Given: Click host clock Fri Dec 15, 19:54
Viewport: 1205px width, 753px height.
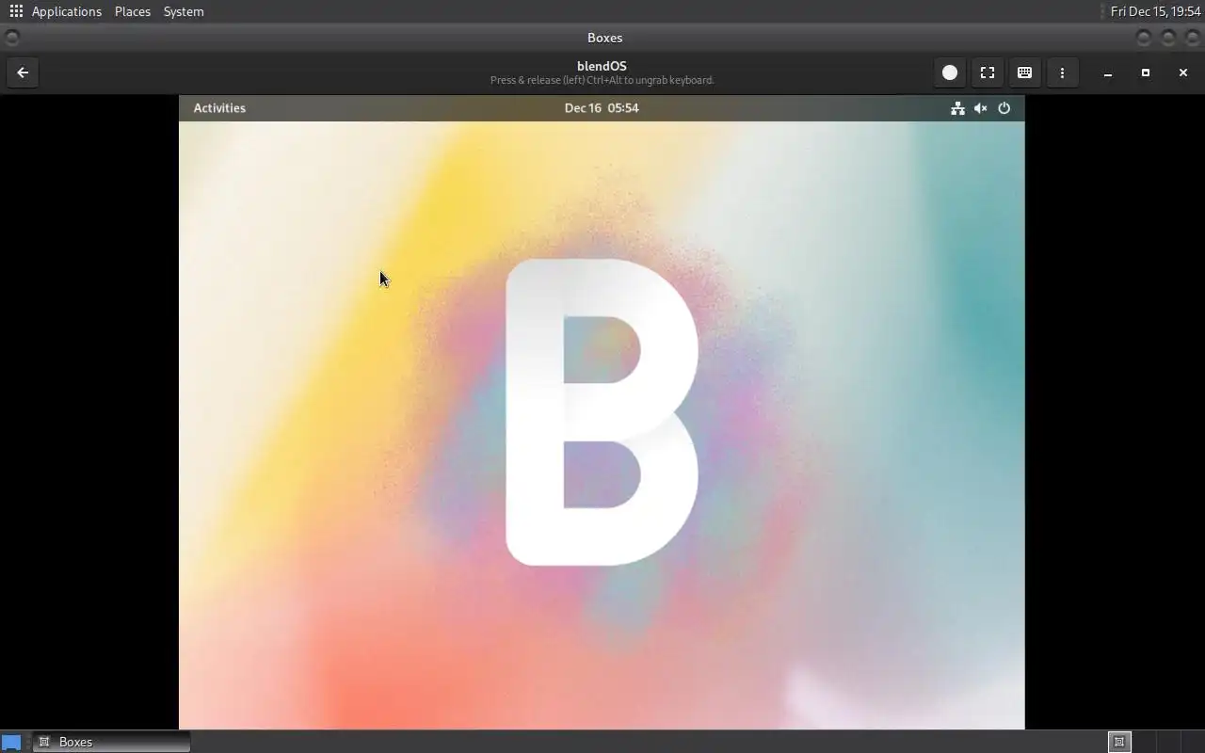Looking at the screenshot, I should 1155,11.
